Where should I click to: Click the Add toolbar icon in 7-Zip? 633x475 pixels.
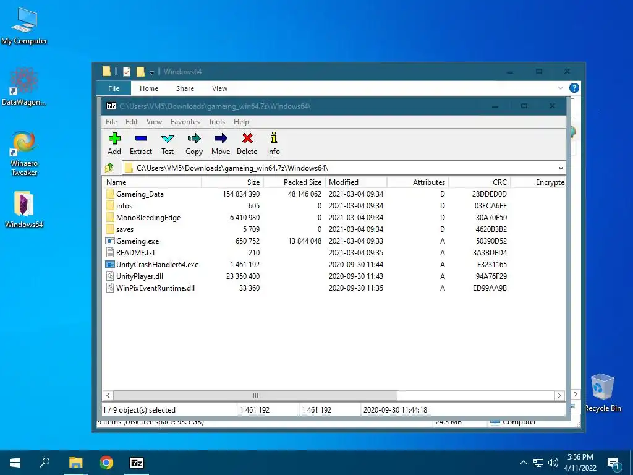(x=114, y=139)
